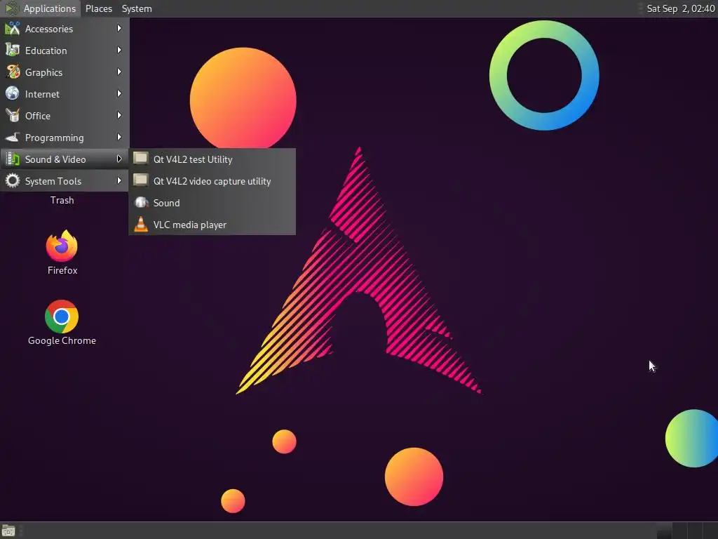Click the Firefox desktop label
The height and width of the screenshot is (539, 718).
pos(62,270)
